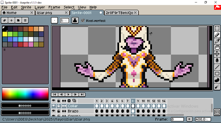The height and width of the screenshot is (123, 221).
Task: Select Brazo layer cel at frame 11
Action: 148,111
